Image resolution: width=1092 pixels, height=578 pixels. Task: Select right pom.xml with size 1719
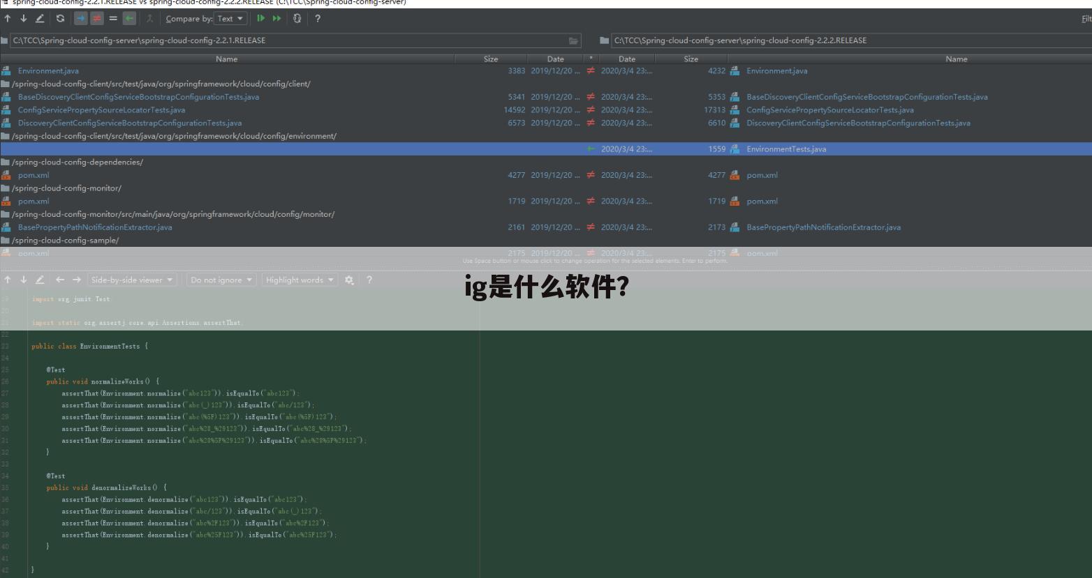pyautogui.click(x=762, y=201)
